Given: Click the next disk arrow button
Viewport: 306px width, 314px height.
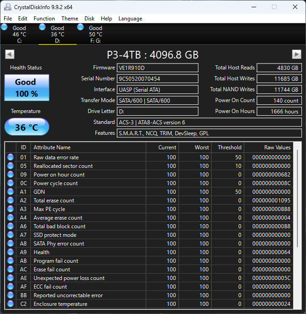Looking at the screenshot, I should click(296, 54).
